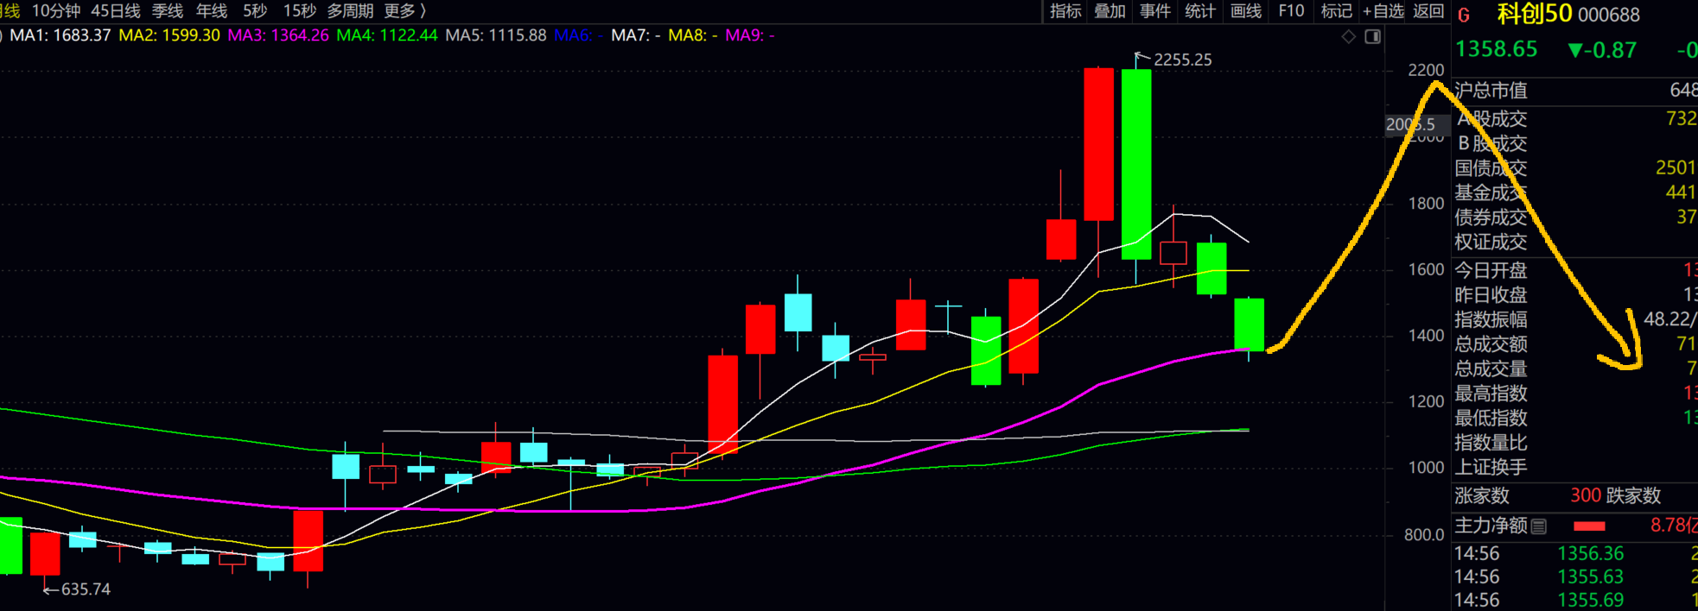The width and height of the screenshot is (1698, 611).
Task: Click the red 主力净额 flow bar
Action: coord(1589,526)
